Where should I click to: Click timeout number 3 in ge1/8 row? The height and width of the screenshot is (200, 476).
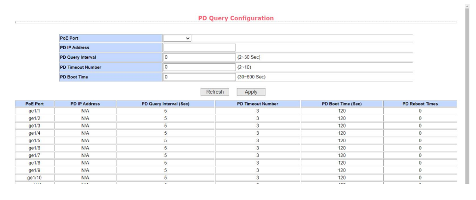(x=258, y=163)
